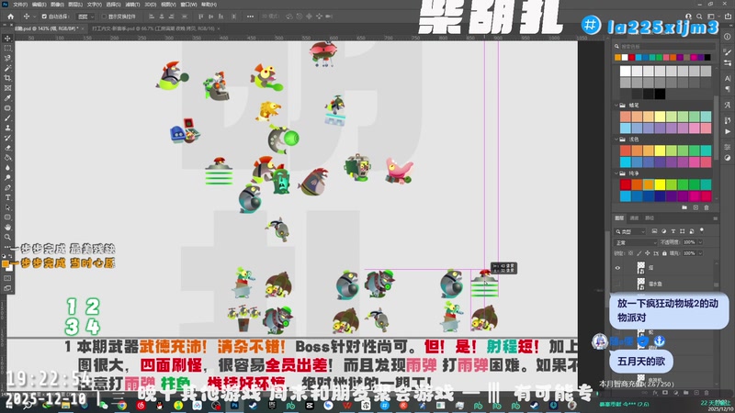The width and height of the screenshot is (735, 413).
Task: Toggle lock all padlock icon
Action: click(664, 253)
